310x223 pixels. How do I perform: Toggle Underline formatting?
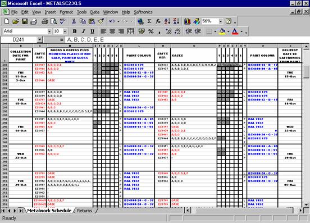coord(92,31)
